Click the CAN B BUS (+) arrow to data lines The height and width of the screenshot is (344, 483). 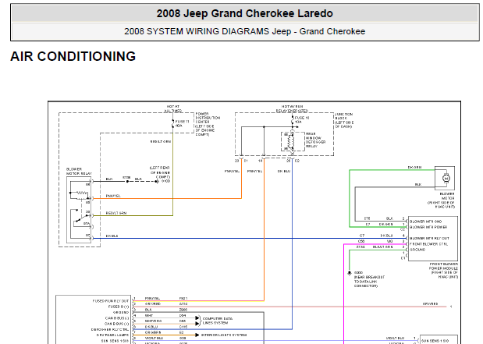[197, 324]
